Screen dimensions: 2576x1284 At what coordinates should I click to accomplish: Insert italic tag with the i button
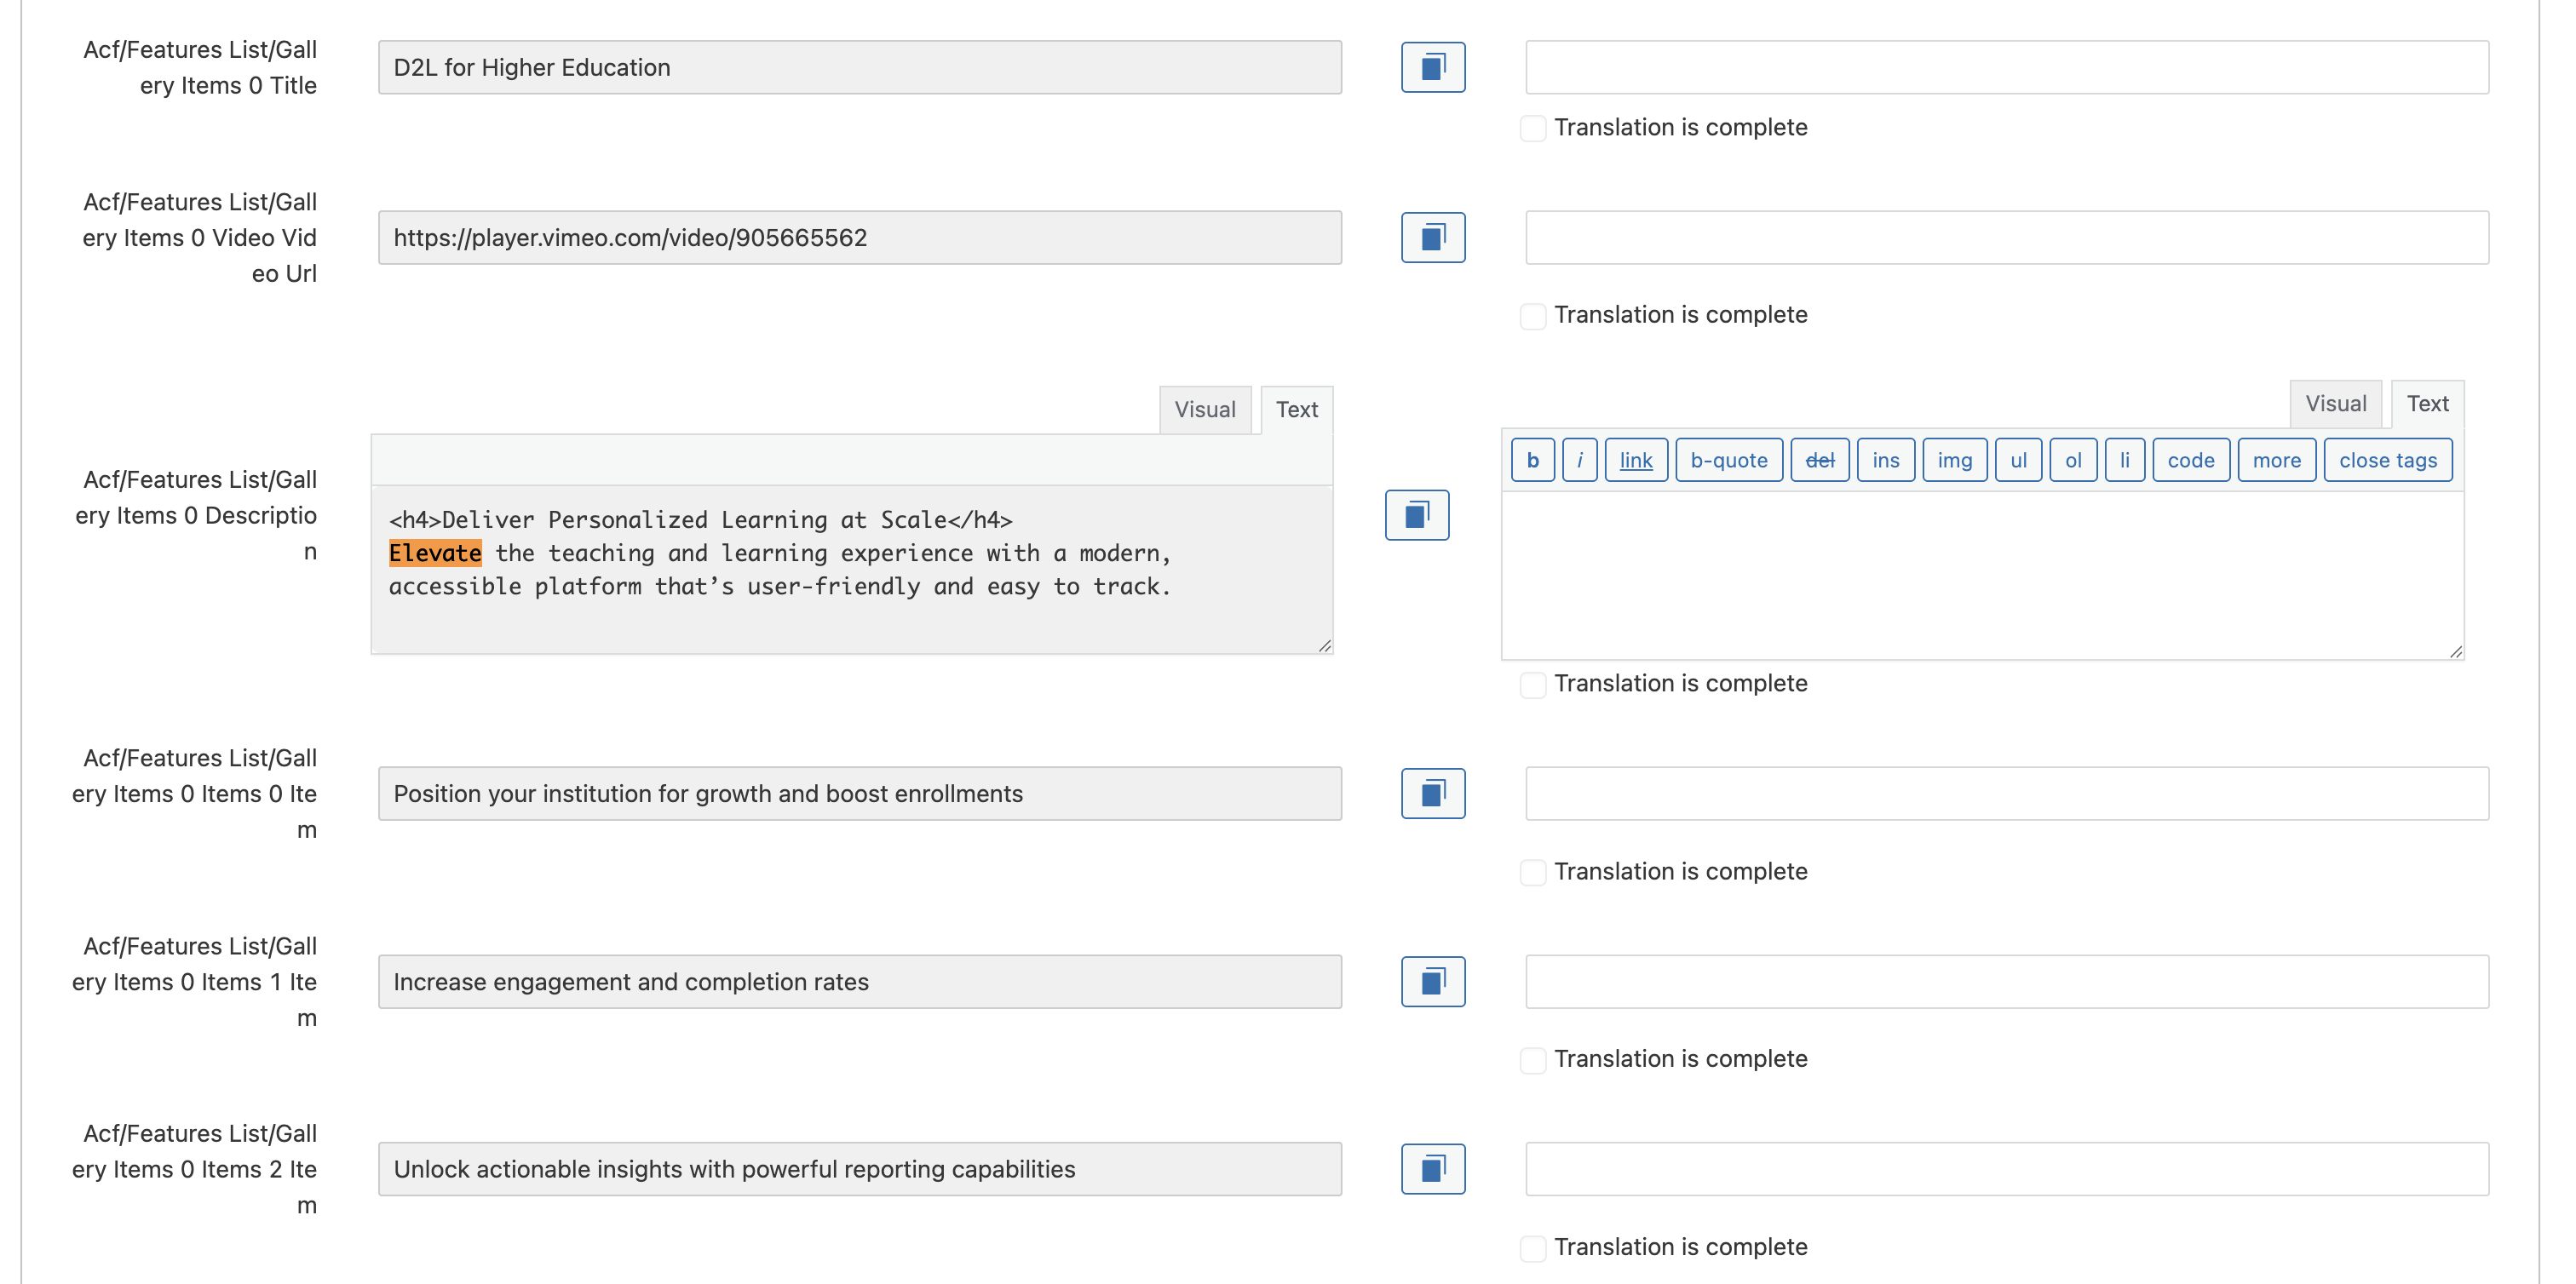(1579, 461)
